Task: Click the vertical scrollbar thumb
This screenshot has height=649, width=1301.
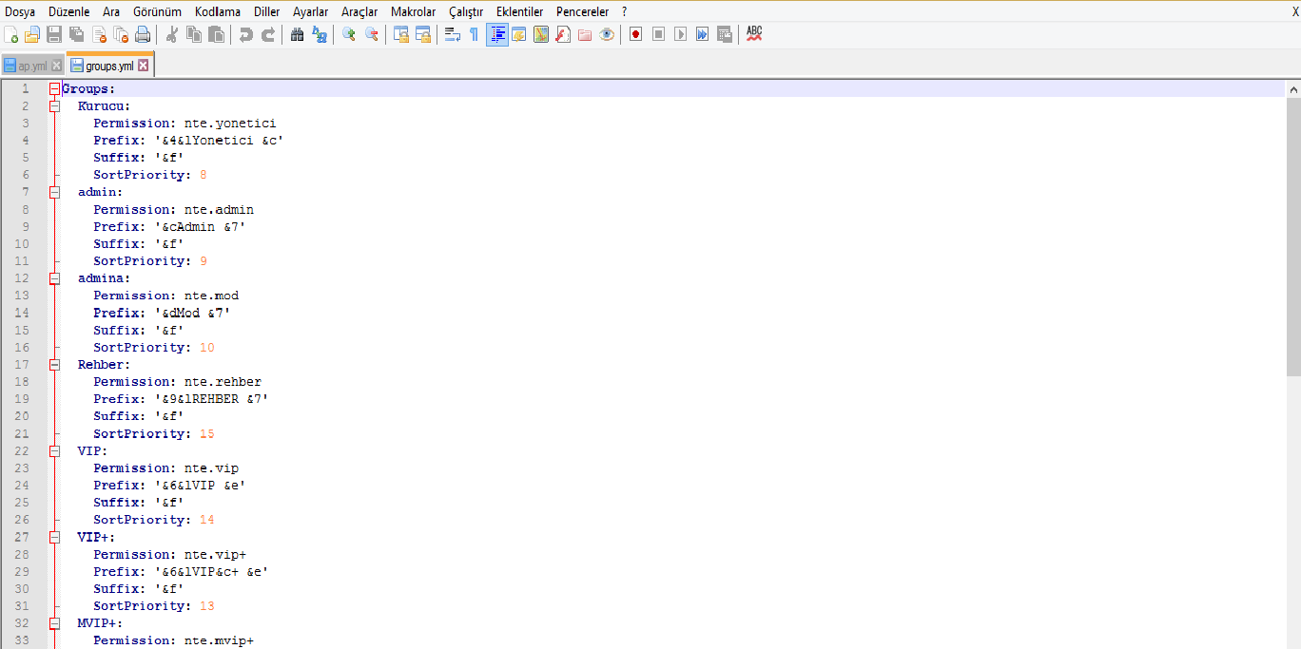Action: (x=1292, y=238)
